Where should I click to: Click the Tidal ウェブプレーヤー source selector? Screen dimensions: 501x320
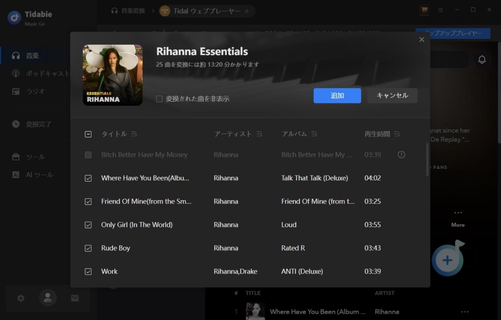[x=207, y=11]
